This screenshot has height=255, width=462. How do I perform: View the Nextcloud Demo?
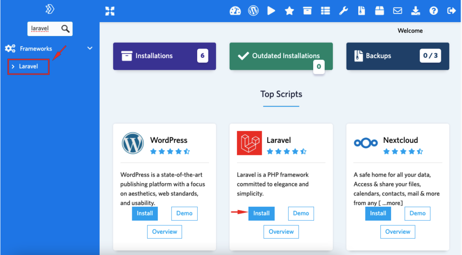417,214
